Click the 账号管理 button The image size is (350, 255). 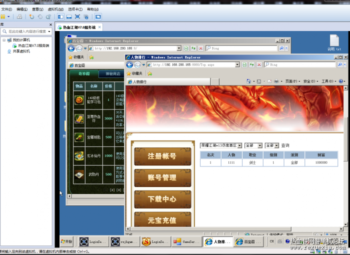click(162, 177)
